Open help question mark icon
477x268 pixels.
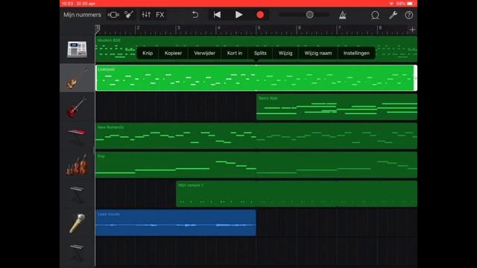pyautogui.click(x=409, y=15)
